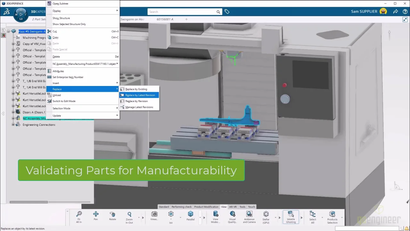Toggle Volatile Ghosting
This screenshot has height=231, width=410.
tap(291, 214)
